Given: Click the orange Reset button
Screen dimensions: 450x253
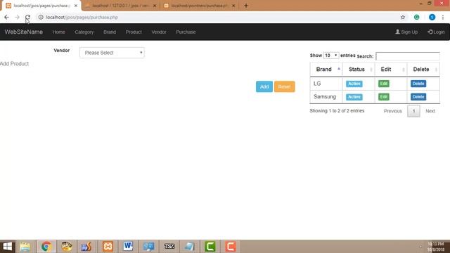Looking at the screenshot, I should pos(284,86).
